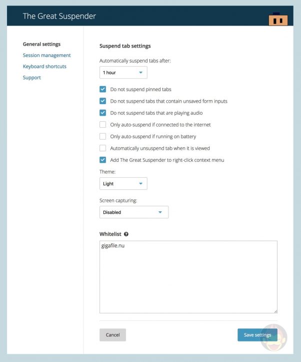The image size is (301, 362).
Task: Click the Save settings button
Action: (x=257, y=335)
